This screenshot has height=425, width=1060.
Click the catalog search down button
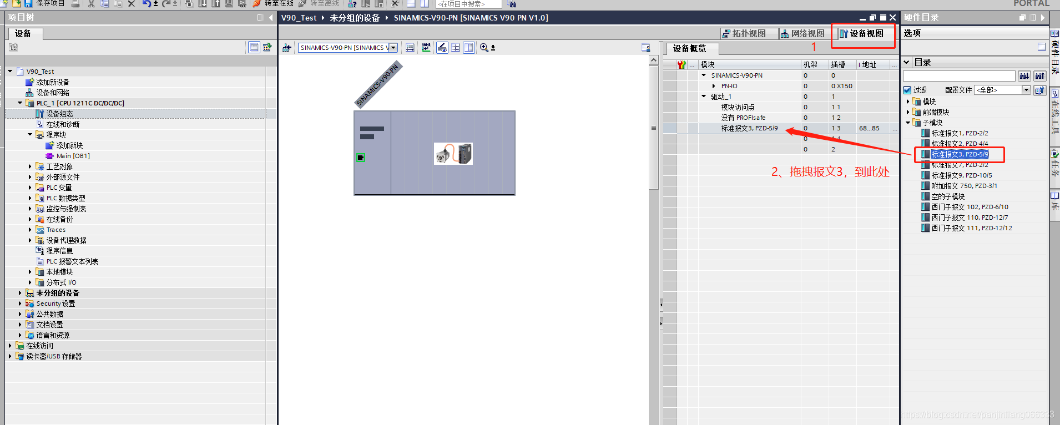tap(1024, 76)
